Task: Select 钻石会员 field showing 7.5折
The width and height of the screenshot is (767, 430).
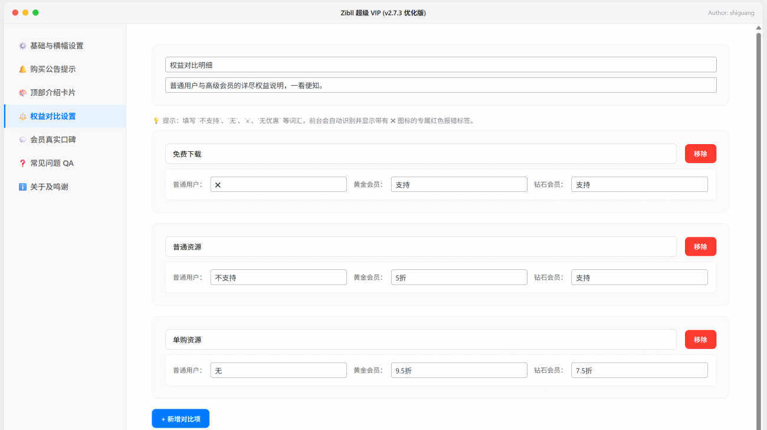Action: [640, 370]
